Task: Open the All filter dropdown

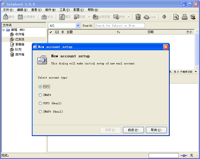Action: [78, 25]
